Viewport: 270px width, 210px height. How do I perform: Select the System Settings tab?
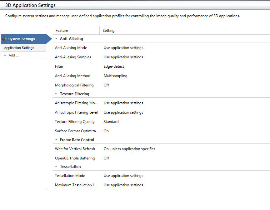tap(22, 39)
